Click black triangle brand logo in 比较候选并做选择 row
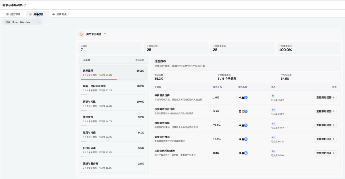The height and width of the screenshot is (179, 345). point(243,153)
